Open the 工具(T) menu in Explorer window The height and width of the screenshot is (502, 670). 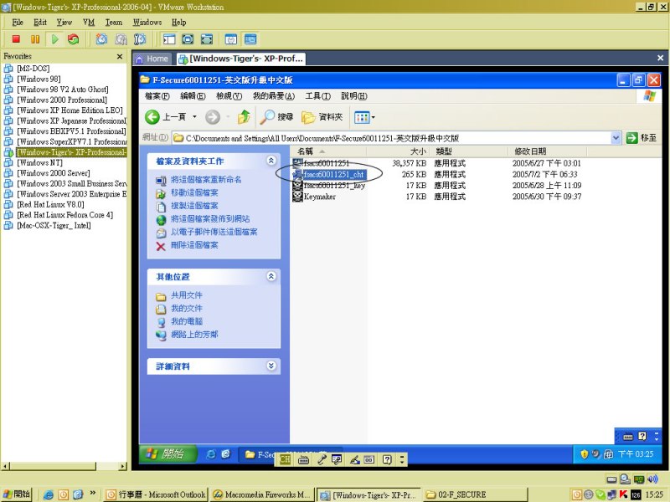click(x=318, y=96)
